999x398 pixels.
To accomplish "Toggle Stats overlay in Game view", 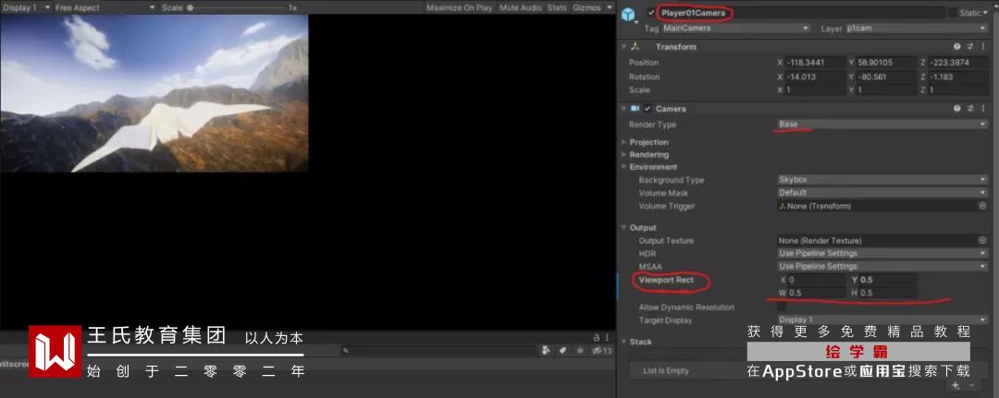I will [557, 7].
